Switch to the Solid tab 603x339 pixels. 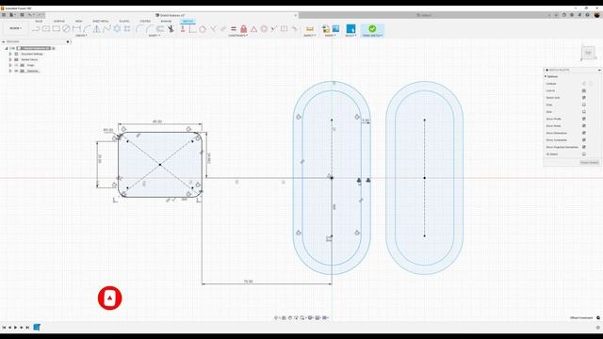click(39, 21)
